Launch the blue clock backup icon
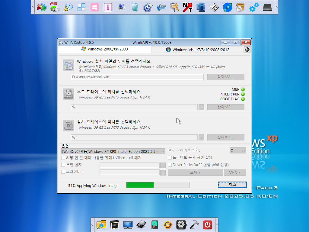Viewport: 309px width, 232px height. click(148, 7)
